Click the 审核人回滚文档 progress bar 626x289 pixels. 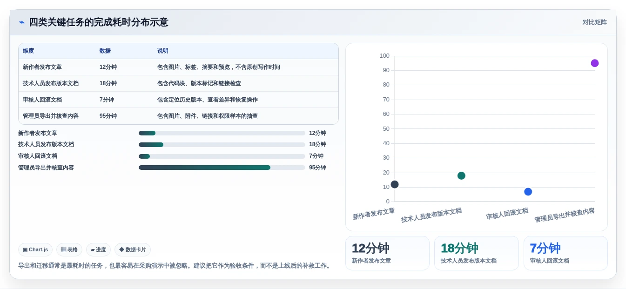(x=222, y=156)
